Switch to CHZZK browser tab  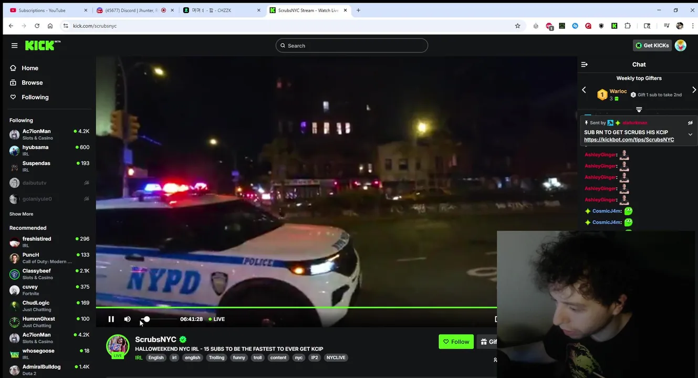[x=222, y=10]
